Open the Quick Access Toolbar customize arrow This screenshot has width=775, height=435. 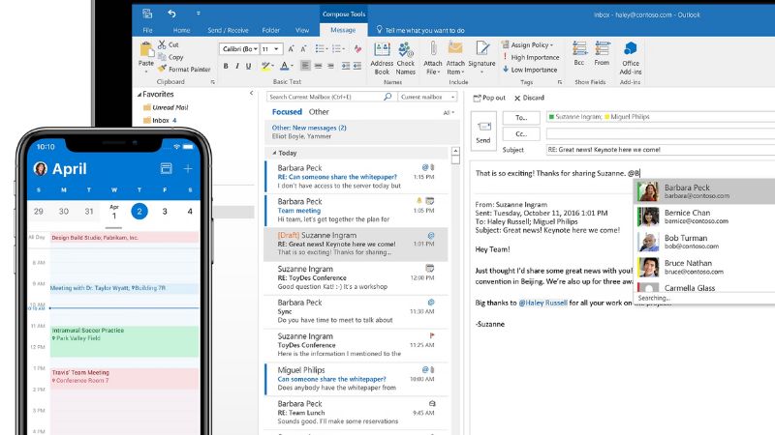[x=198, y=14]
